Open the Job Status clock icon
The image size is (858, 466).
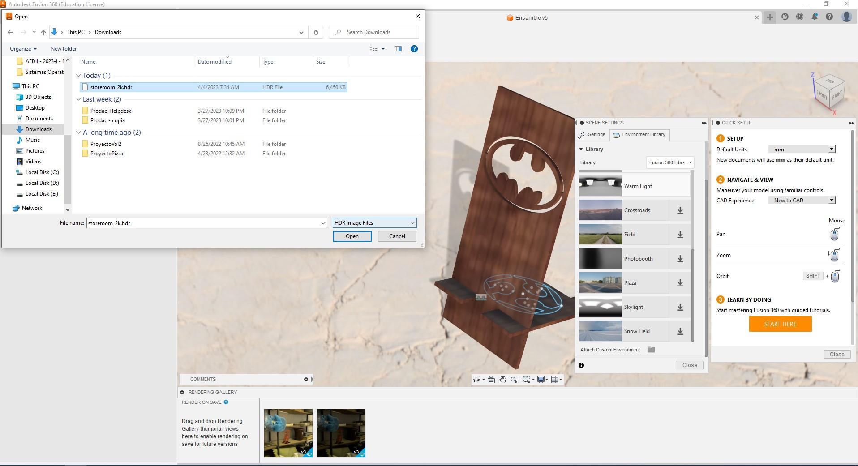(x=800, y=17)
